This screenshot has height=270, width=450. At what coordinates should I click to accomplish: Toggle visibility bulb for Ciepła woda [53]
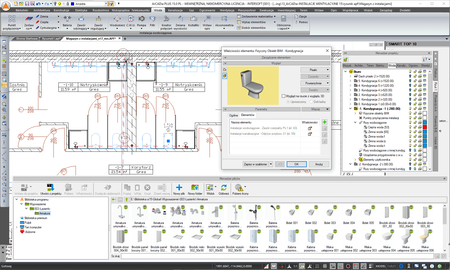[410, 127]
